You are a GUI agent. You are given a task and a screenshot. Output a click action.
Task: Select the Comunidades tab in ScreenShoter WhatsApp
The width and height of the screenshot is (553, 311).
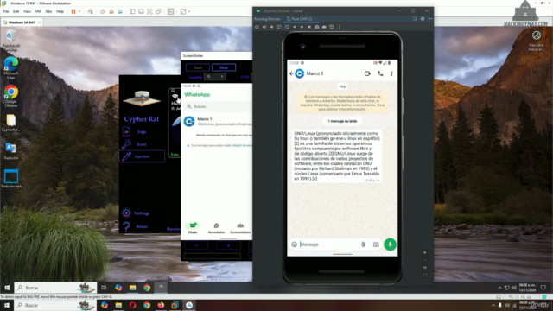click(240, 228)
